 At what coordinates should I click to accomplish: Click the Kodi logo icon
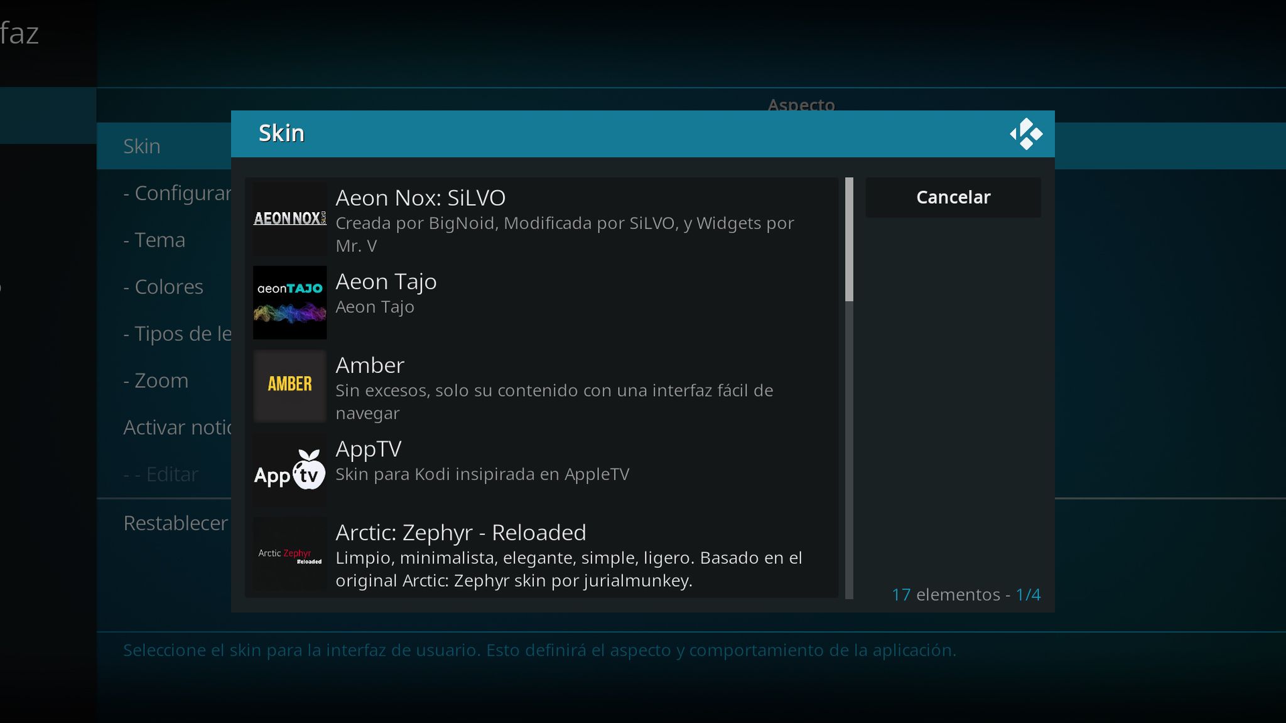click(1025, 133)
